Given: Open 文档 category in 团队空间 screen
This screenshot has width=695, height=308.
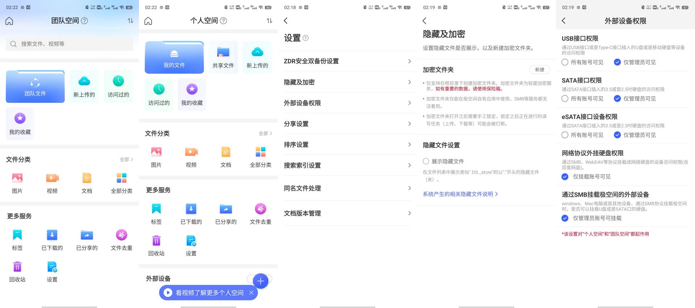Looking at the screenshot, I should (x=87, y=183).
